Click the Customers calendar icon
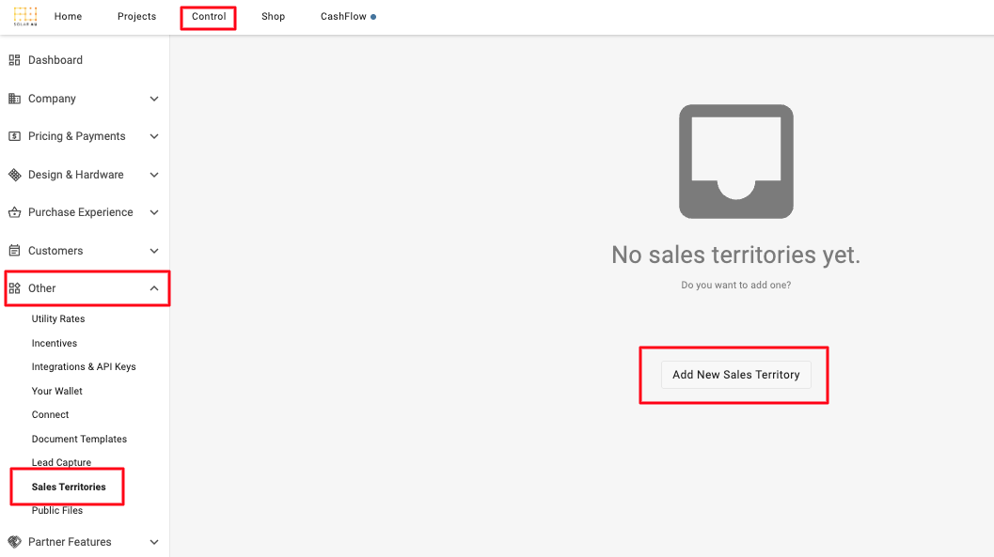The image size is (994, 557). click(x=15, y=251)
